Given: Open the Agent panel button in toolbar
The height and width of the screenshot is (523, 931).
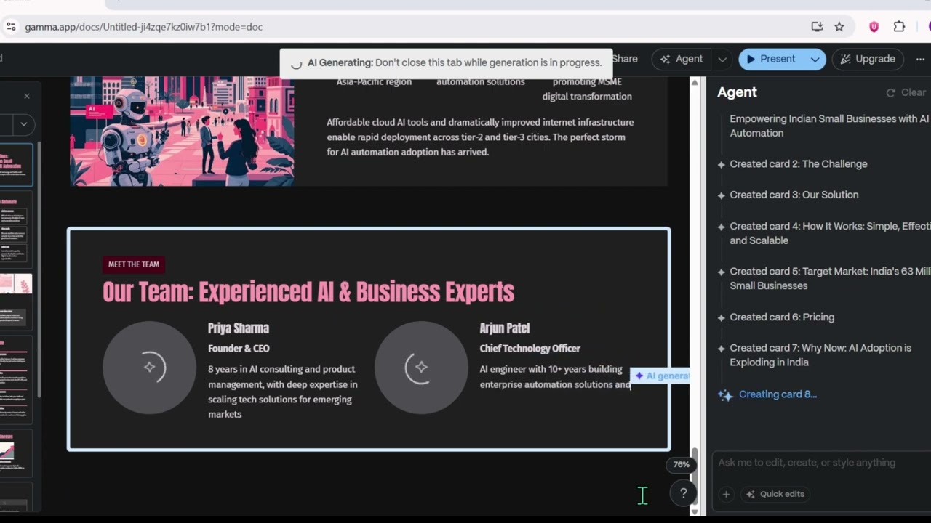Looking at the screenshot, I should tap(682, 59).
